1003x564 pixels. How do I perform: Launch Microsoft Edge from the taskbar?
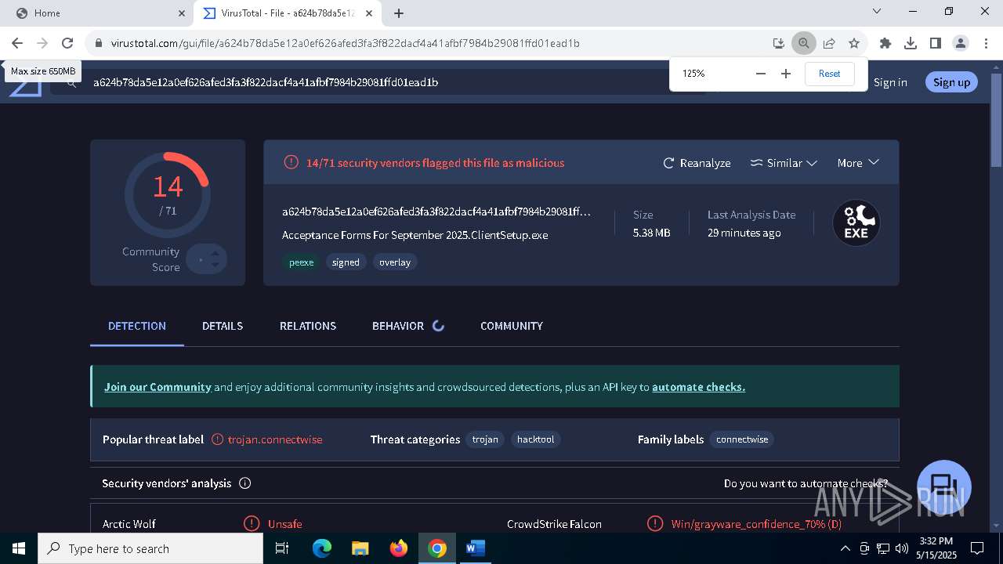322,548
